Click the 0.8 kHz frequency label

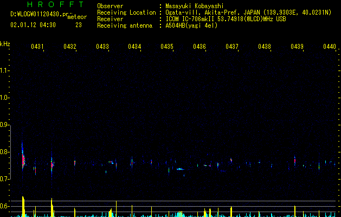pos(4,152)
